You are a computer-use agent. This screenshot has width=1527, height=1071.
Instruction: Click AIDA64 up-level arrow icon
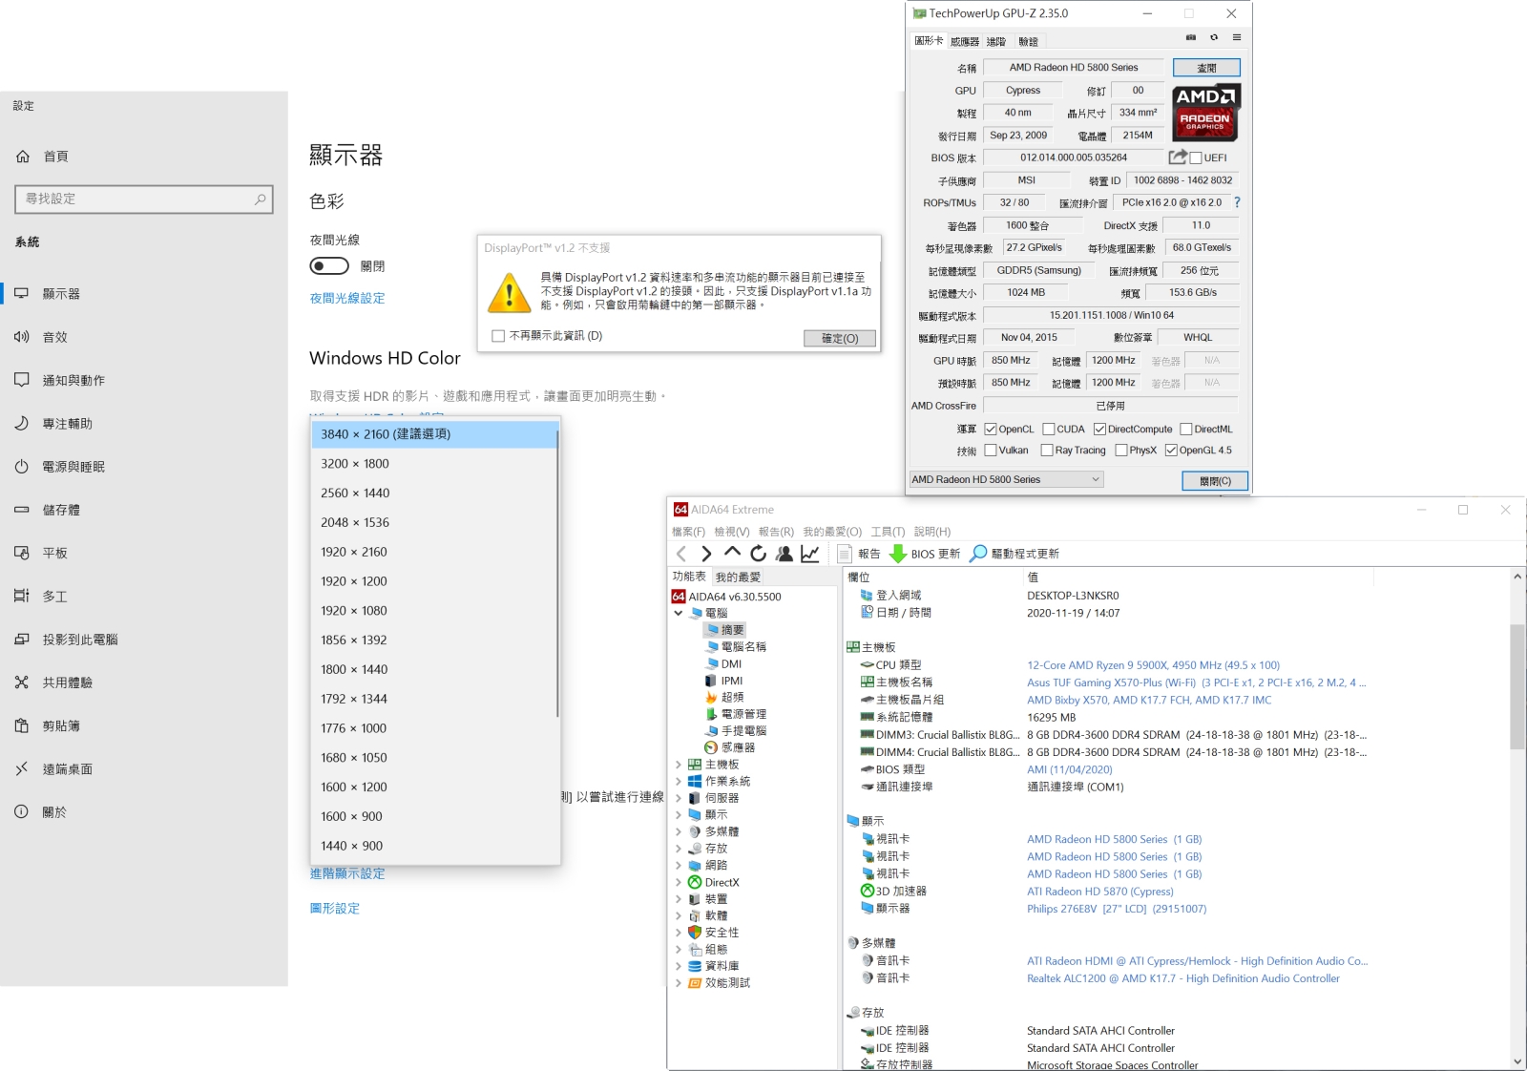(732, 553)
